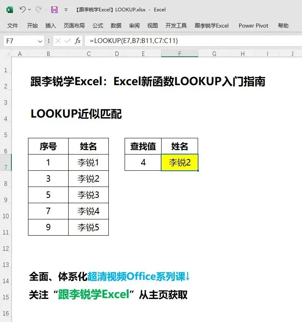
Task: Select the 查找值 header cell
Action: tap(143, 146)
